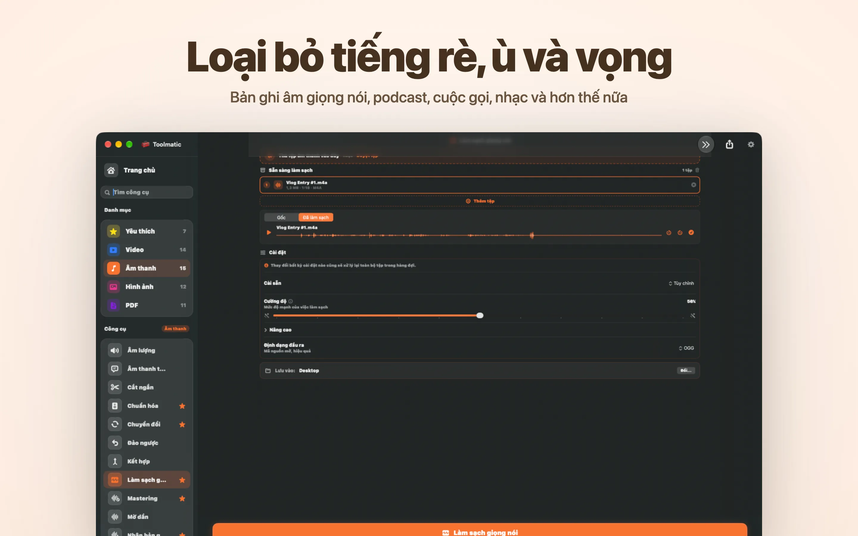Open the Trang chủ home icon
This screenshot has height=536, width=858.
point(111,170)
